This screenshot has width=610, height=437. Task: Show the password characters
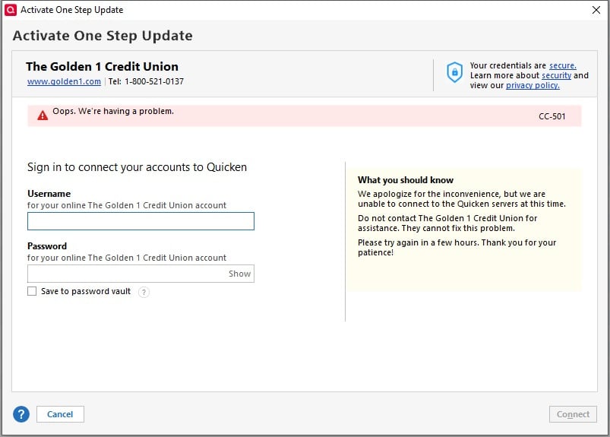pos(239,274)
